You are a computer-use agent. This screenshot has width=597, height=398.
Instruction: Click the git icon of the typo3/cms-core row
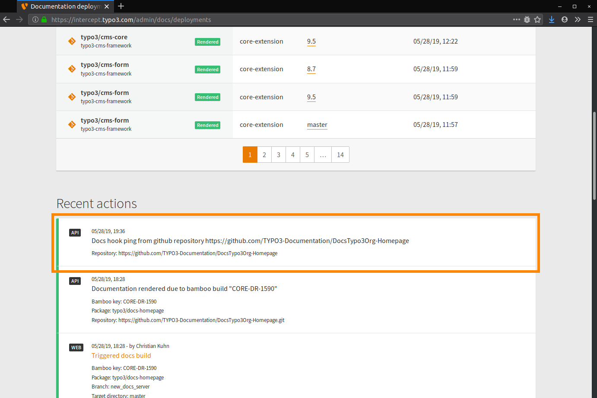pyautogui.click(x=72, y=41)
